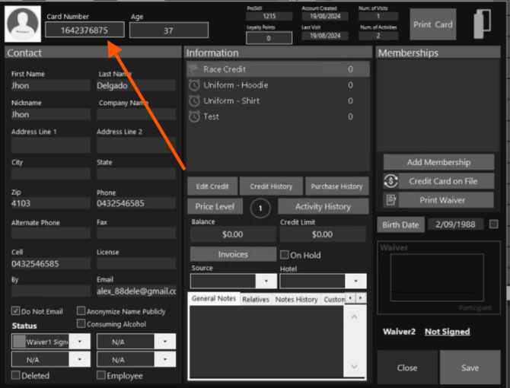
Task: Click the Print Waiver document icon
Action: [x=391, y=200]
